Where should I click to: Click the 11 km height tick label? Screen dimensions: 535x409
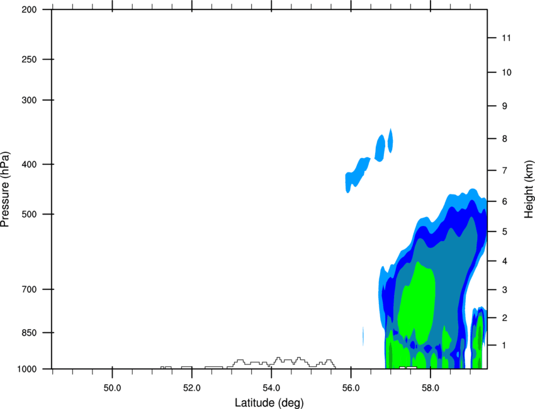pyautogui.click(x=507, y=38)
